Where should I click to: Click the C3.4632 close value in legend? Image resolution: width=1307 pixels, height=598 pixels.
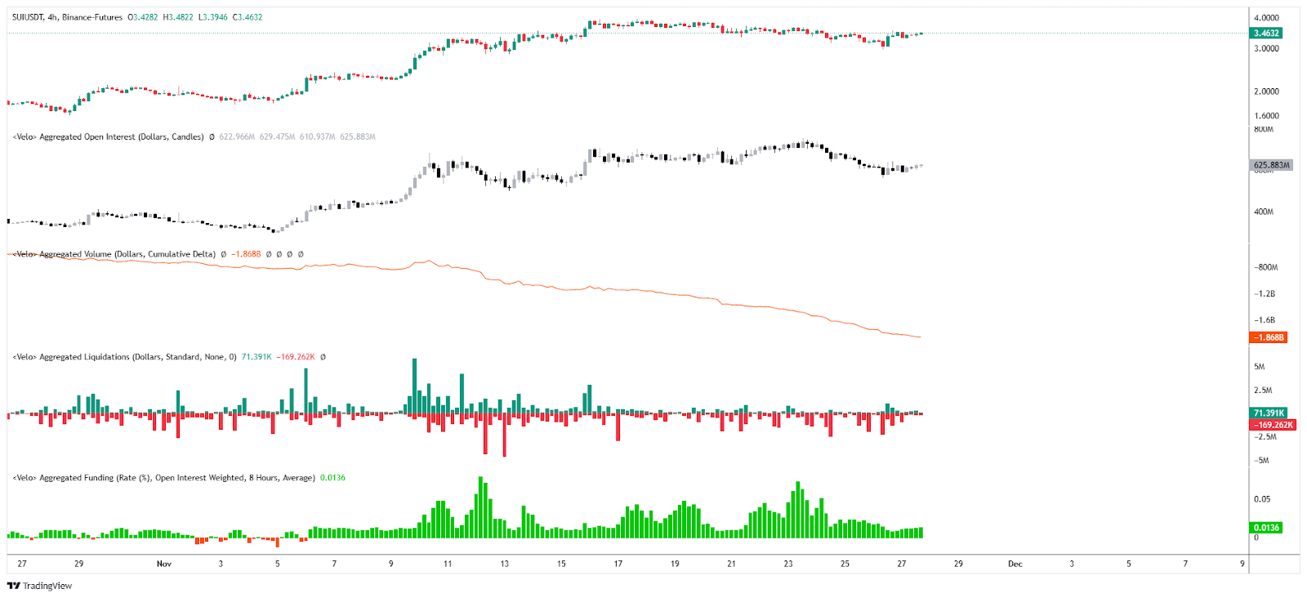[247, 17]
